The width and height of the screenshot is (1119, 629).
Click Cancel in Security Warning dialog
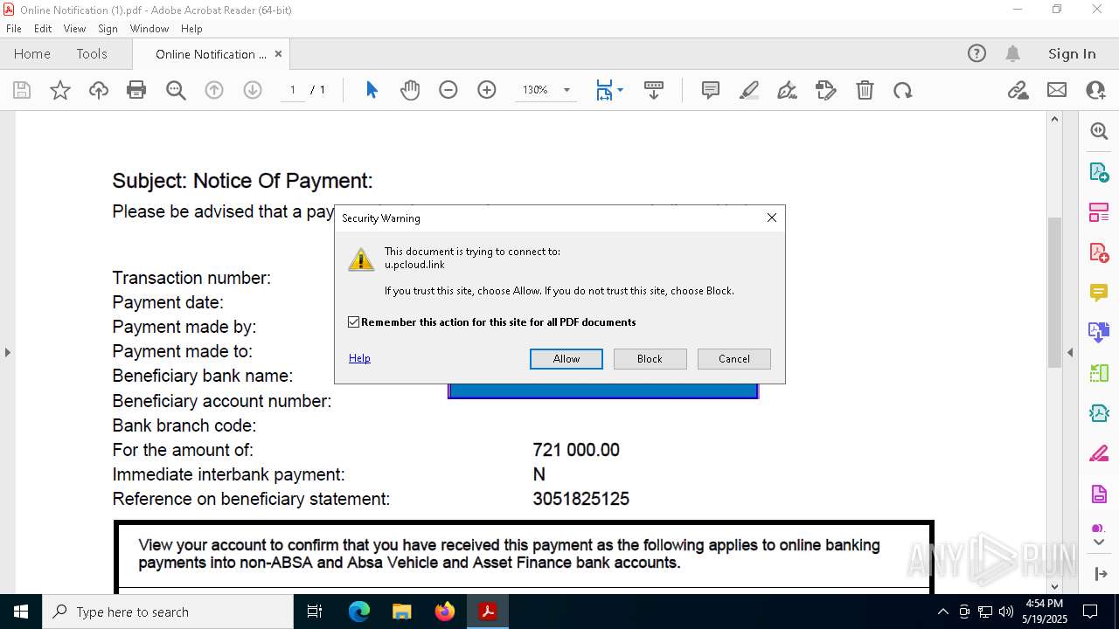coord(734,359)
